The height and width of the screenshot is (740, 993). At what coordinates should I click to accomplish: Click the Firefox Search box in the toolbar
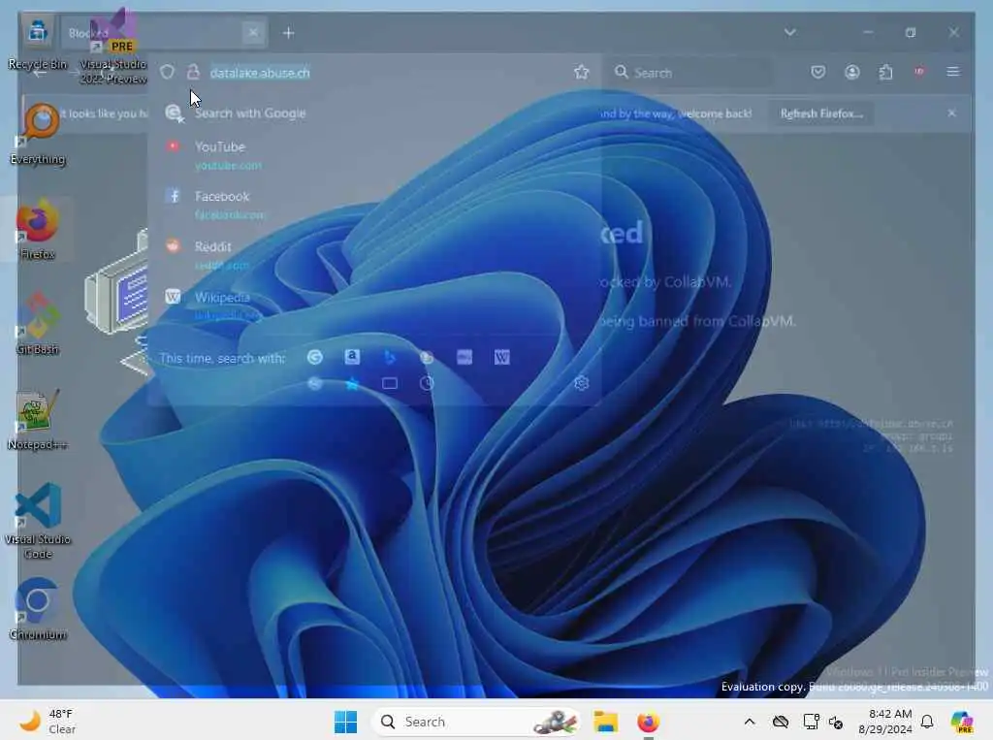click(690, 73)
